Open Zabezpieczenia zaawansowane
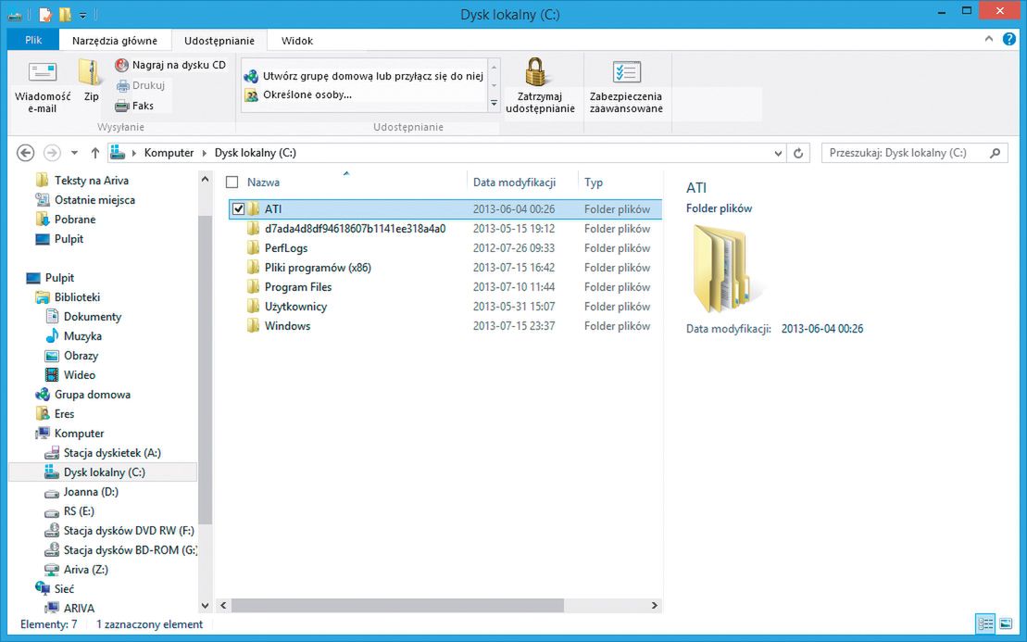 [x=626, y=87]
